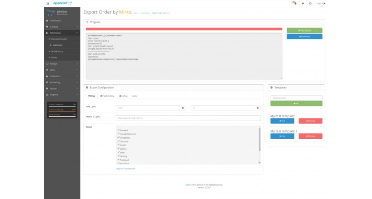This screenshot has width=372, height=199.
Task: Click the Select all / Unselect all link
Action: tap(125, 169)
